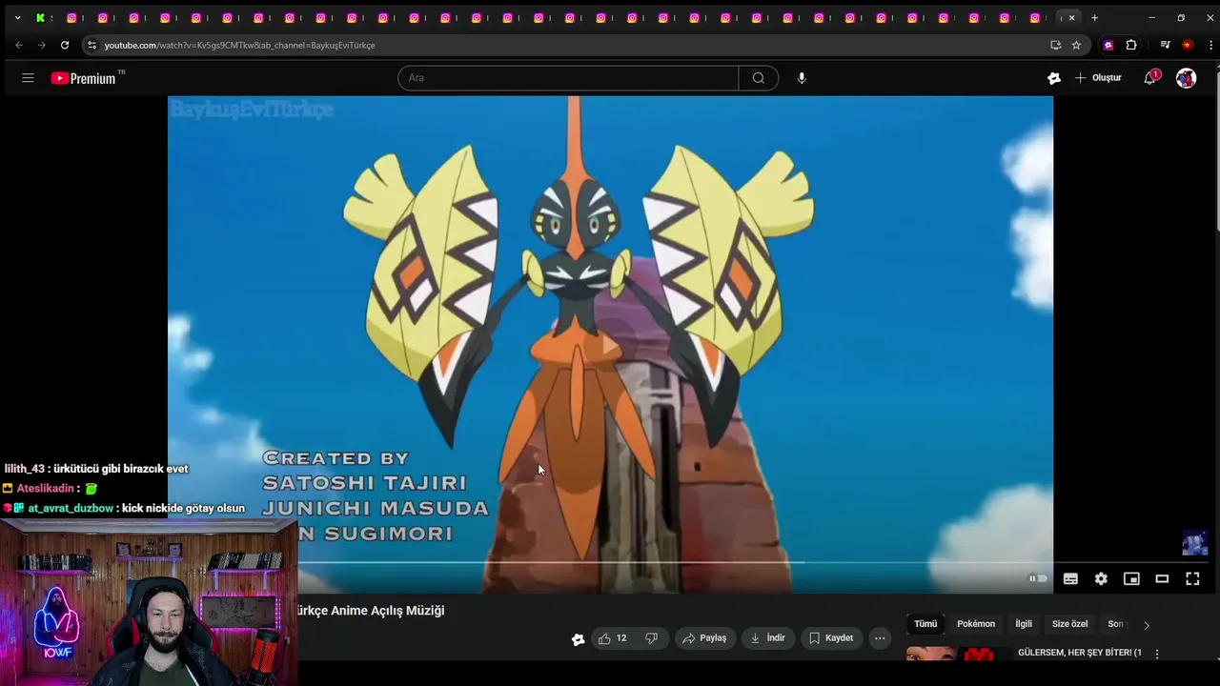This screenshot has height=686, width=1220.
Task: Click the youtube.com address bar URL
Action: [239, 45]
